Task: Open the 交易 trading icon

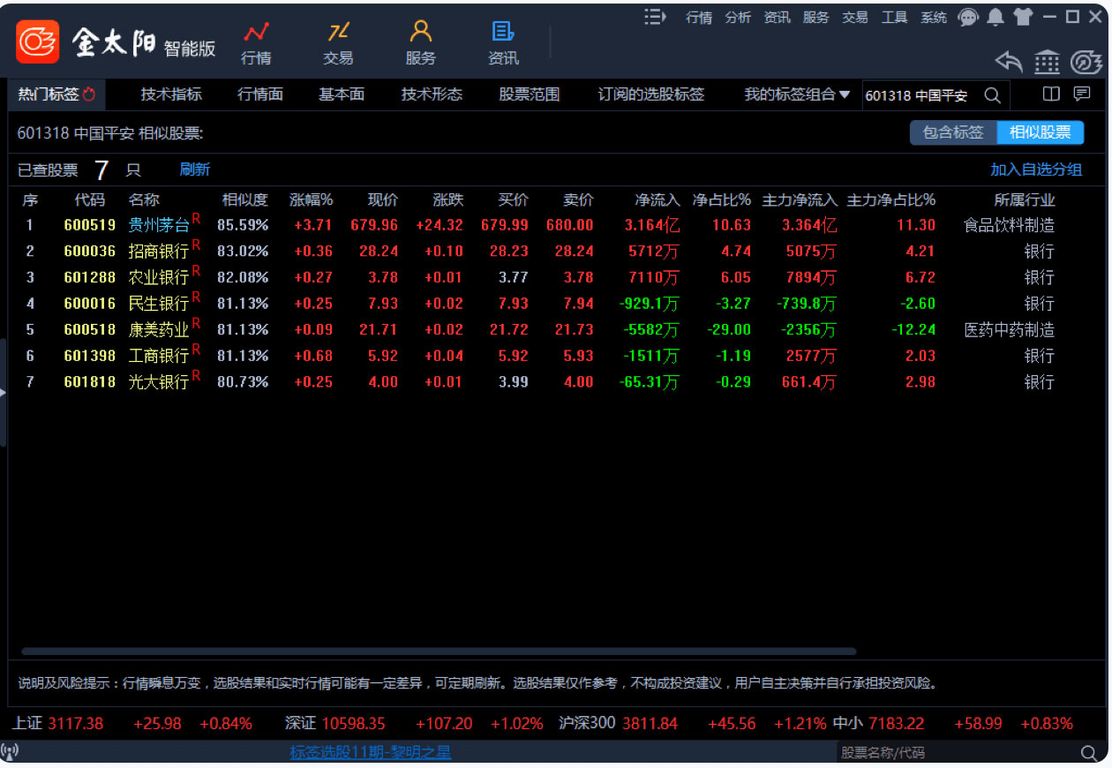Action: pos(338,32)
